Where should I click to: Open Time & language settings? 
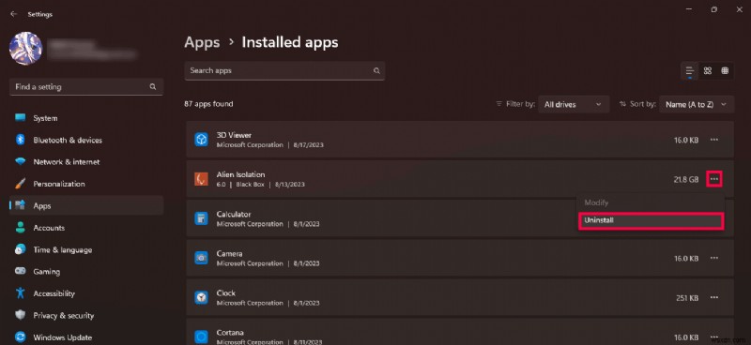(86, 249)
